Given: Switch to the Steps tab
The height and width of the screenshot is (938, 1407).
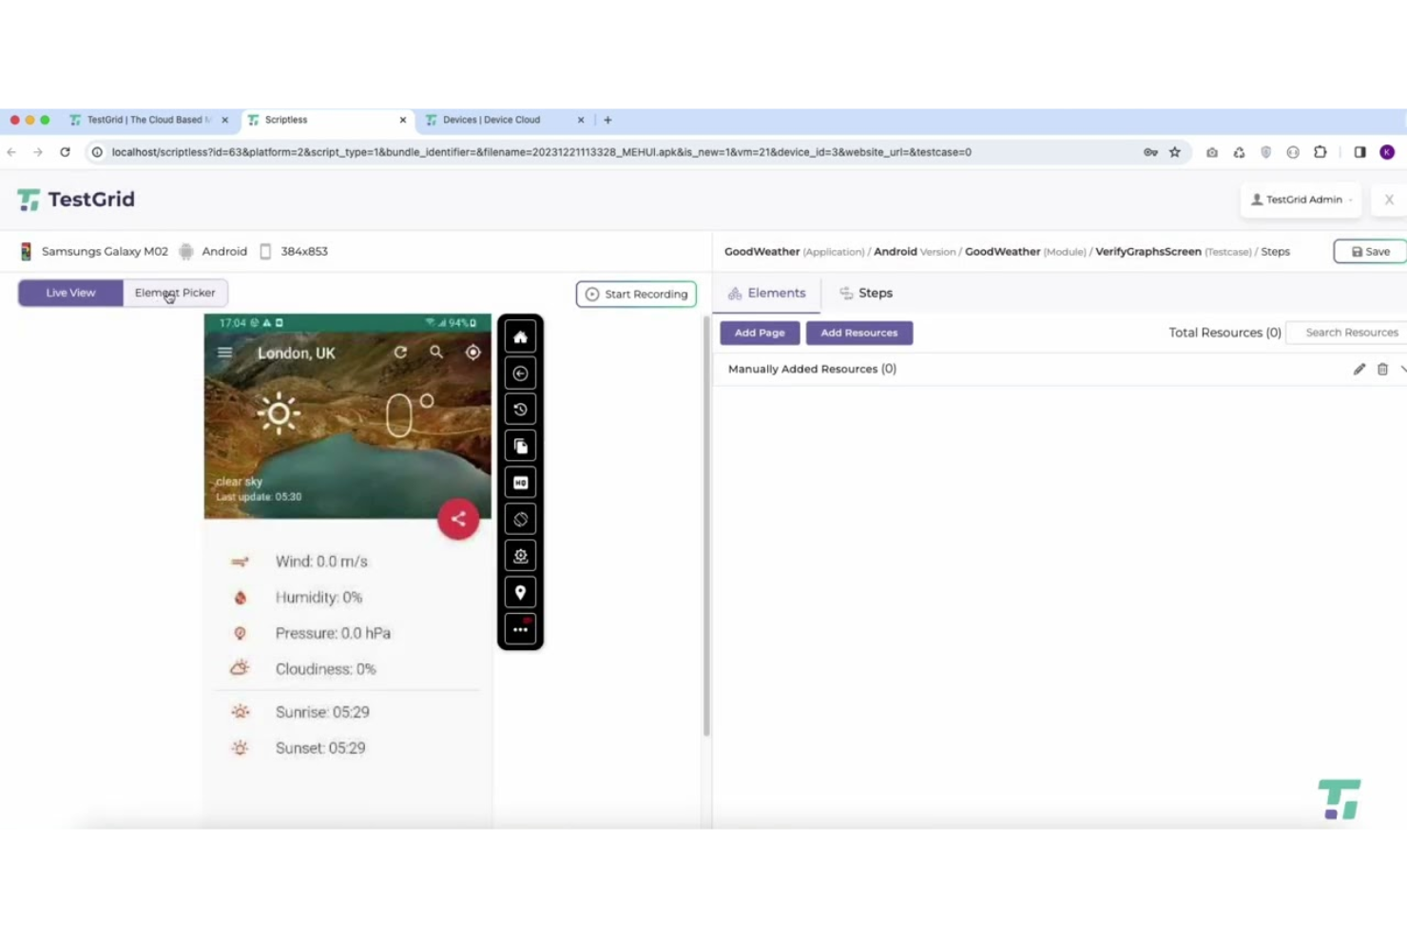Looking at the screenshot, I should 865,293.
